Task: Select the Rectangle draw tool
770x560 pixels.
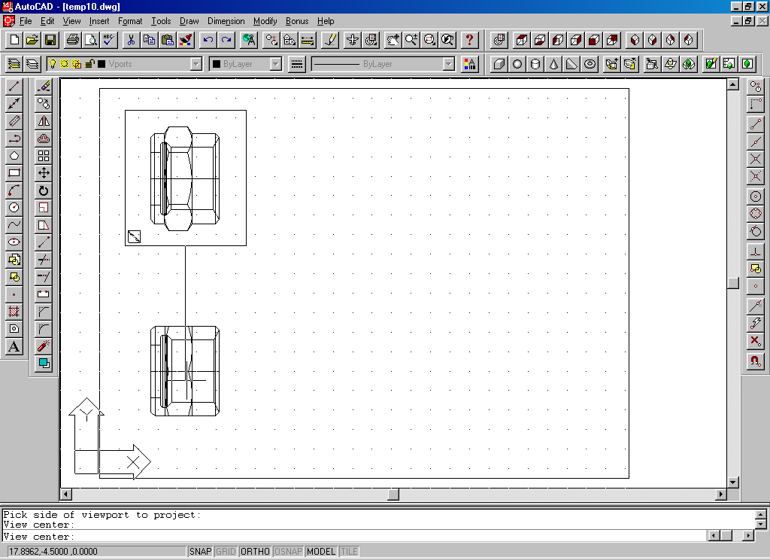Action: [14, 173]
